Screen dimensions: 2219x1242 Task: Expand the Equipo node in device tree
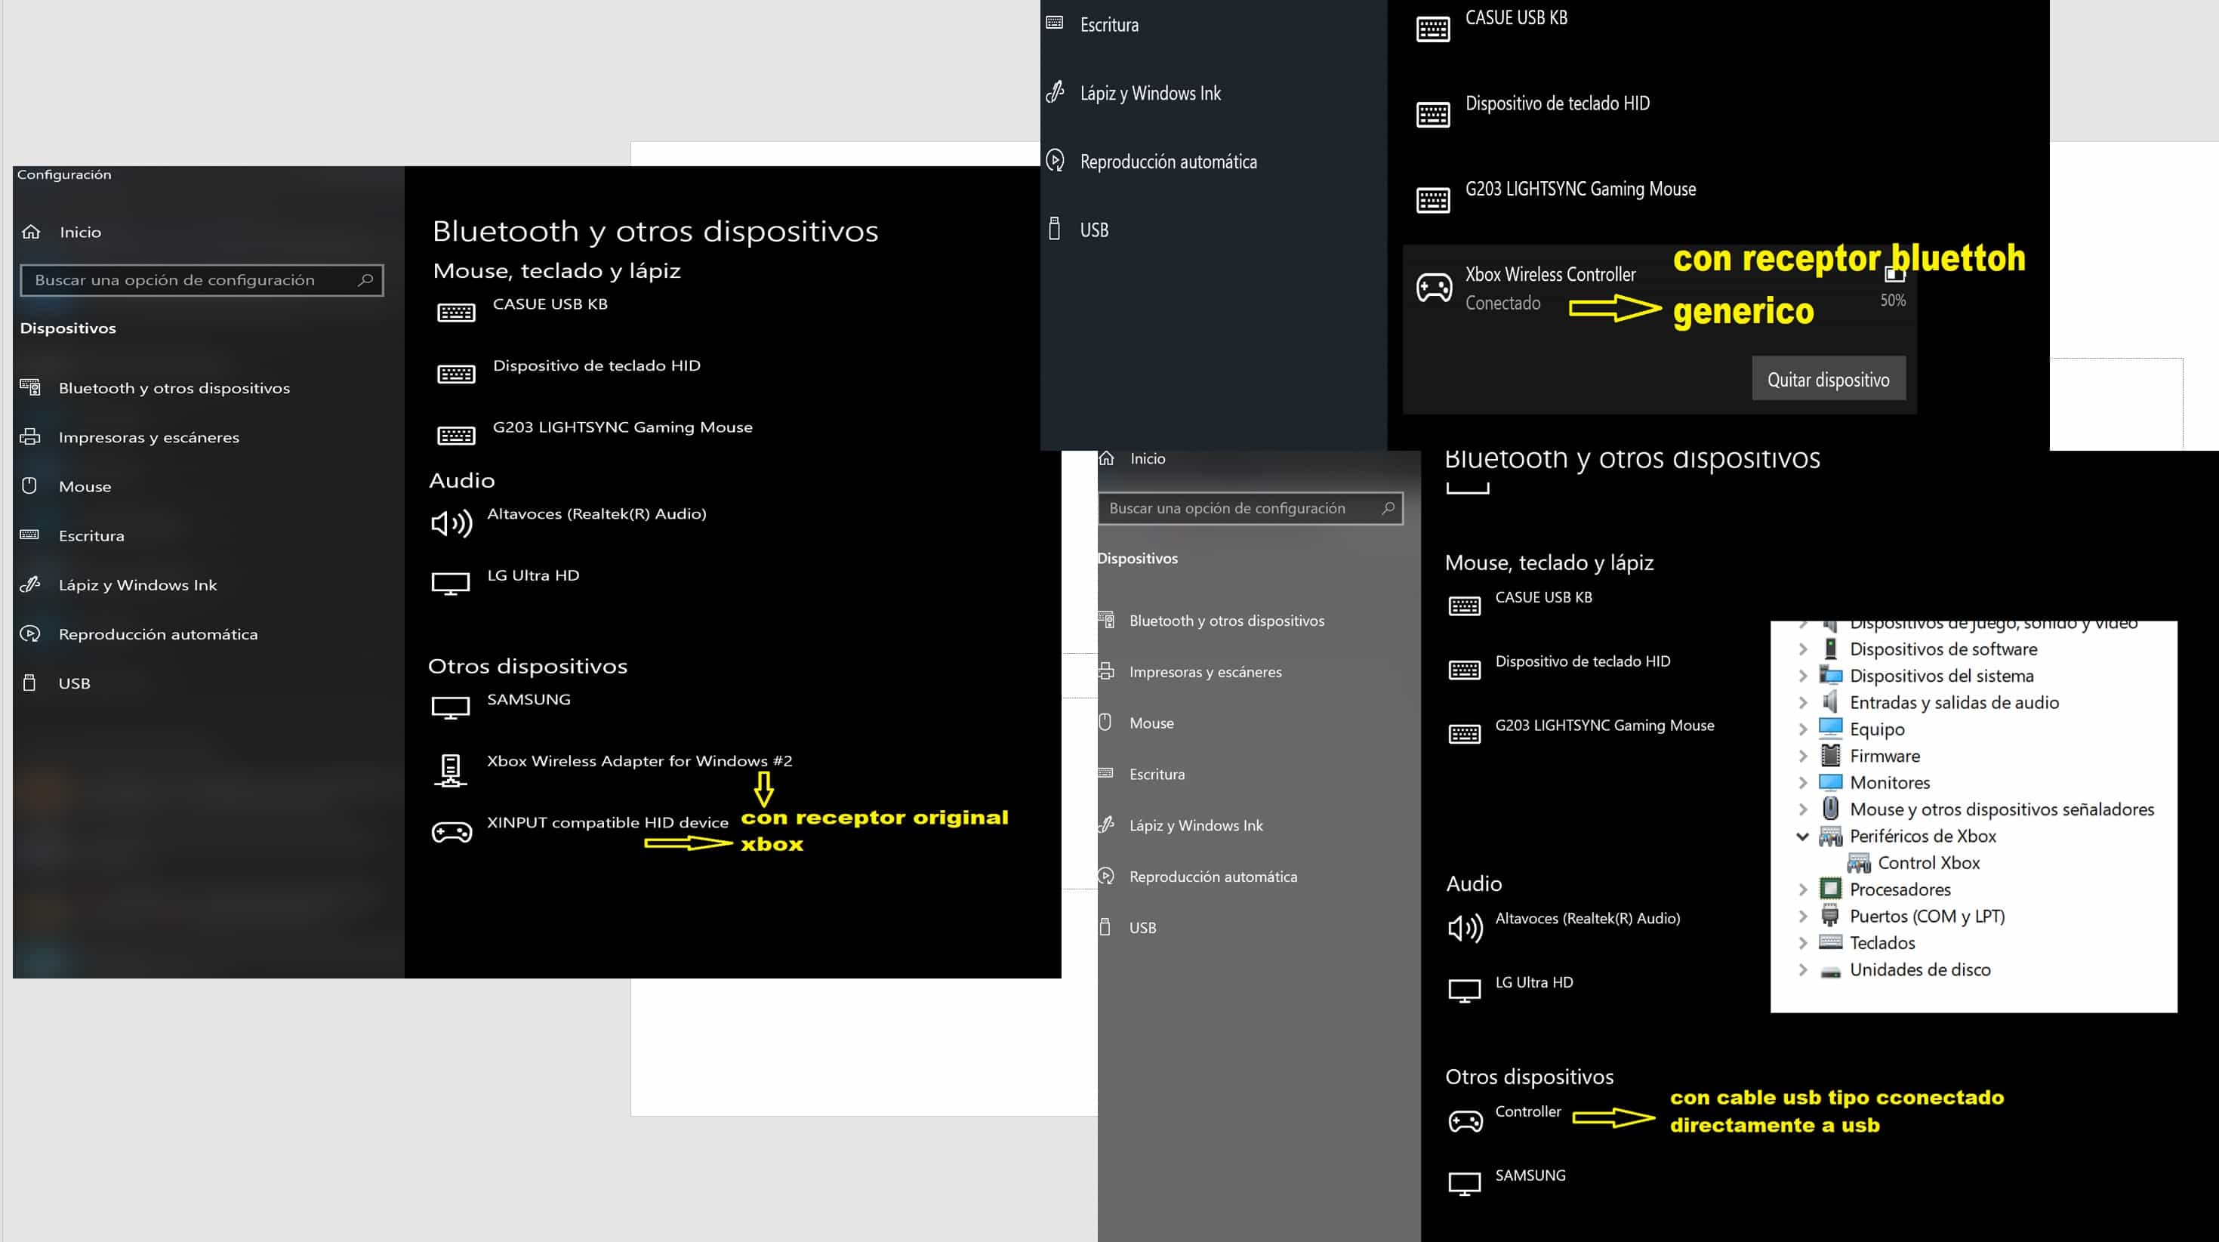click(1803, 729)
